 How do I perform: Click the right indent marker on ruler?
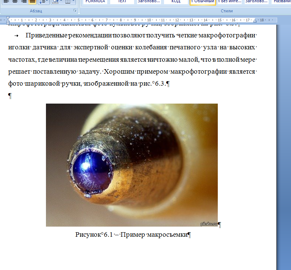tap(255, 21)
